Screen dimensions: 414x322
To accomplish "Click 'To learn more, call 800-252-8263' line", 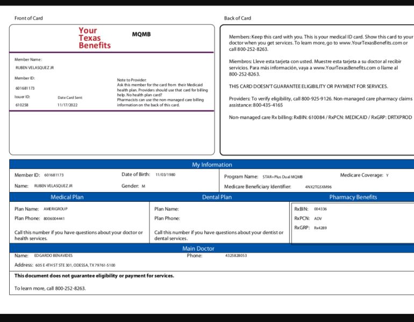I will (x=50, y=289).
